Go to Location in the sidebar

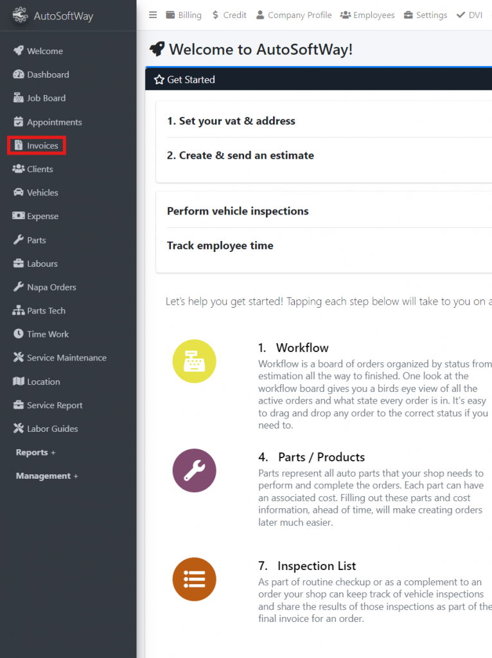[x=43, y=382]
